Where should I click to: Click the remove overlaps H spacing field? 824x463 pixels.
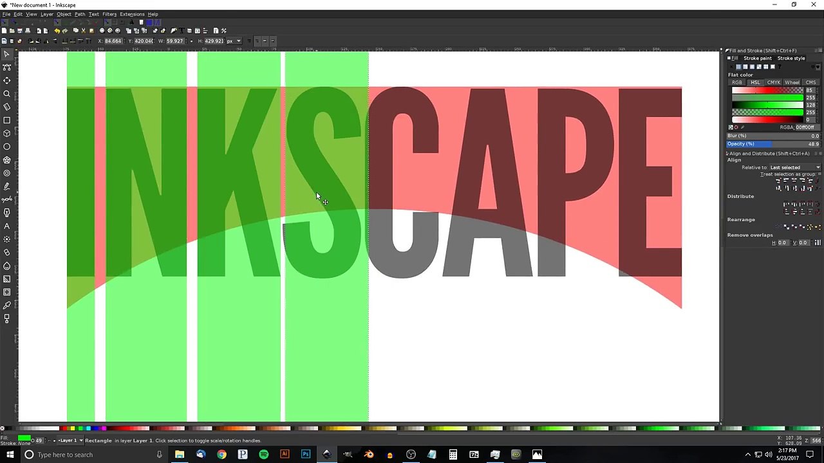(783, 242)
